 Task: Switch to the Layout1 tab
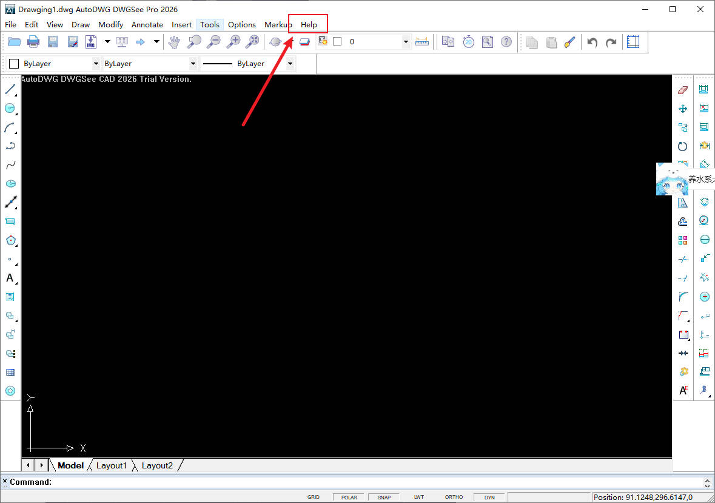click(x=111, y=465)
